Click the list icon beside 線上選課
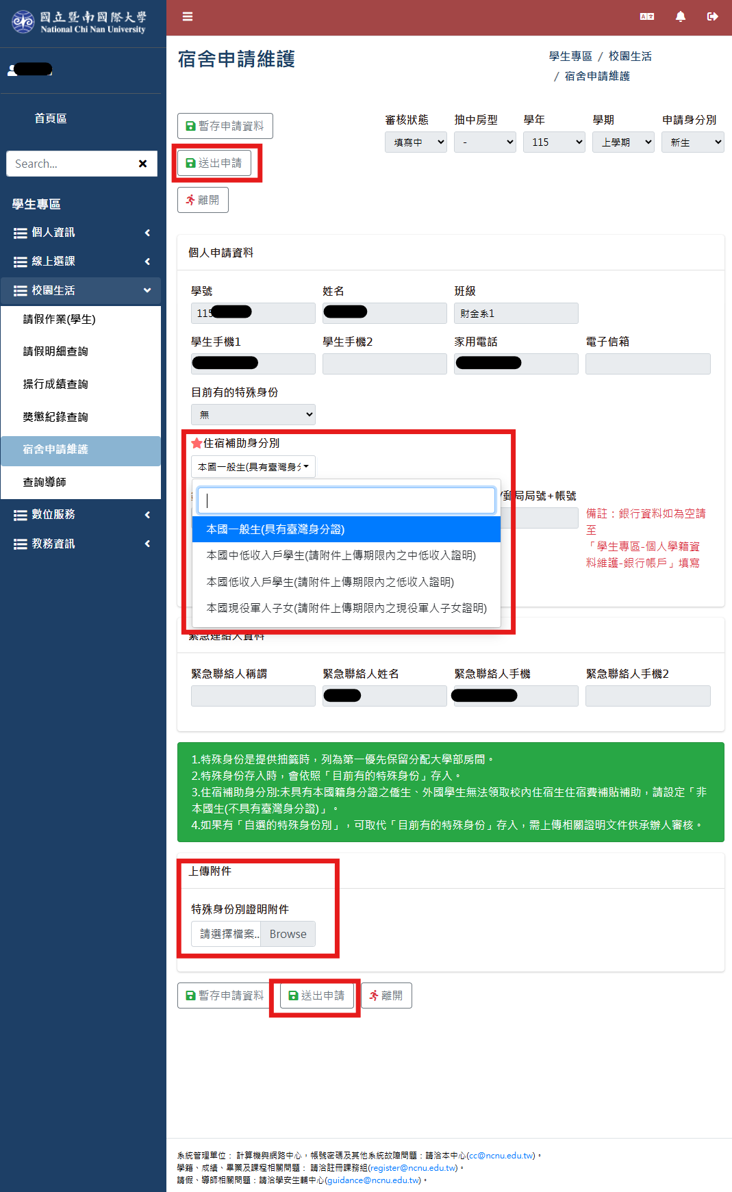 point(21,262)
